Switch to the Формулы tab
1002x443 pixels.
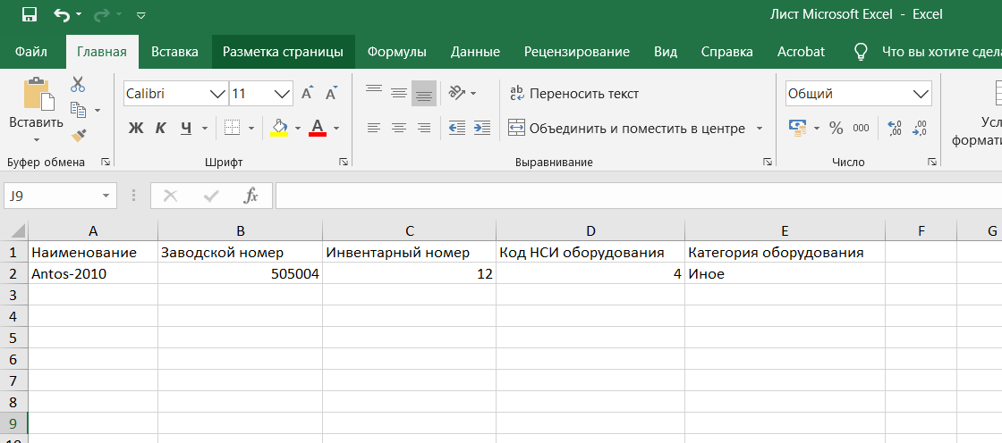coord(397,52)
